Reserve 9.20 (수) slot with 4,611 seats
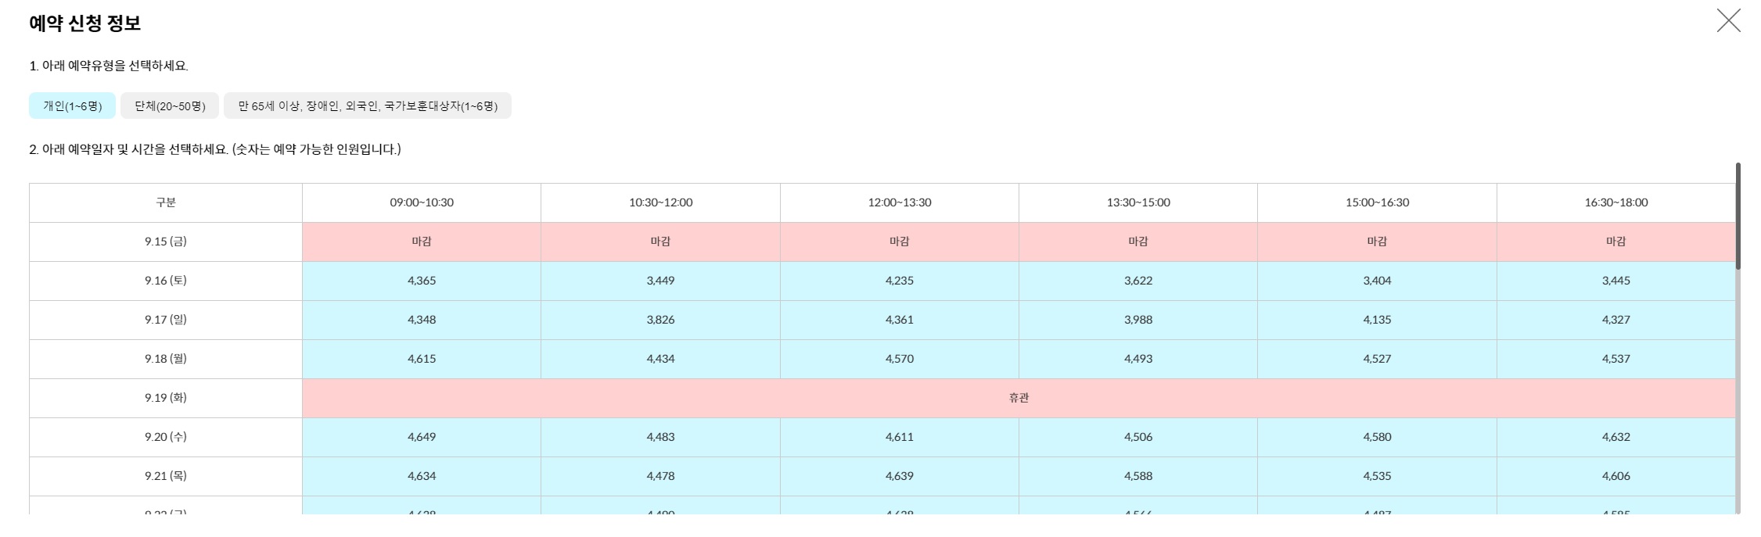 pyautogui.click(x=900, y=437)
